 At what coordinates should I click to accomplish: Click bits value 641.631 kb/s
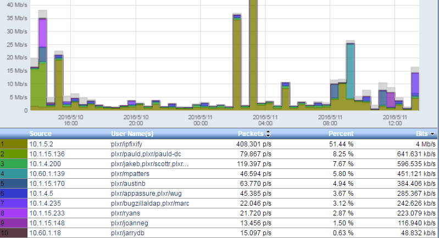pos(416,154)
